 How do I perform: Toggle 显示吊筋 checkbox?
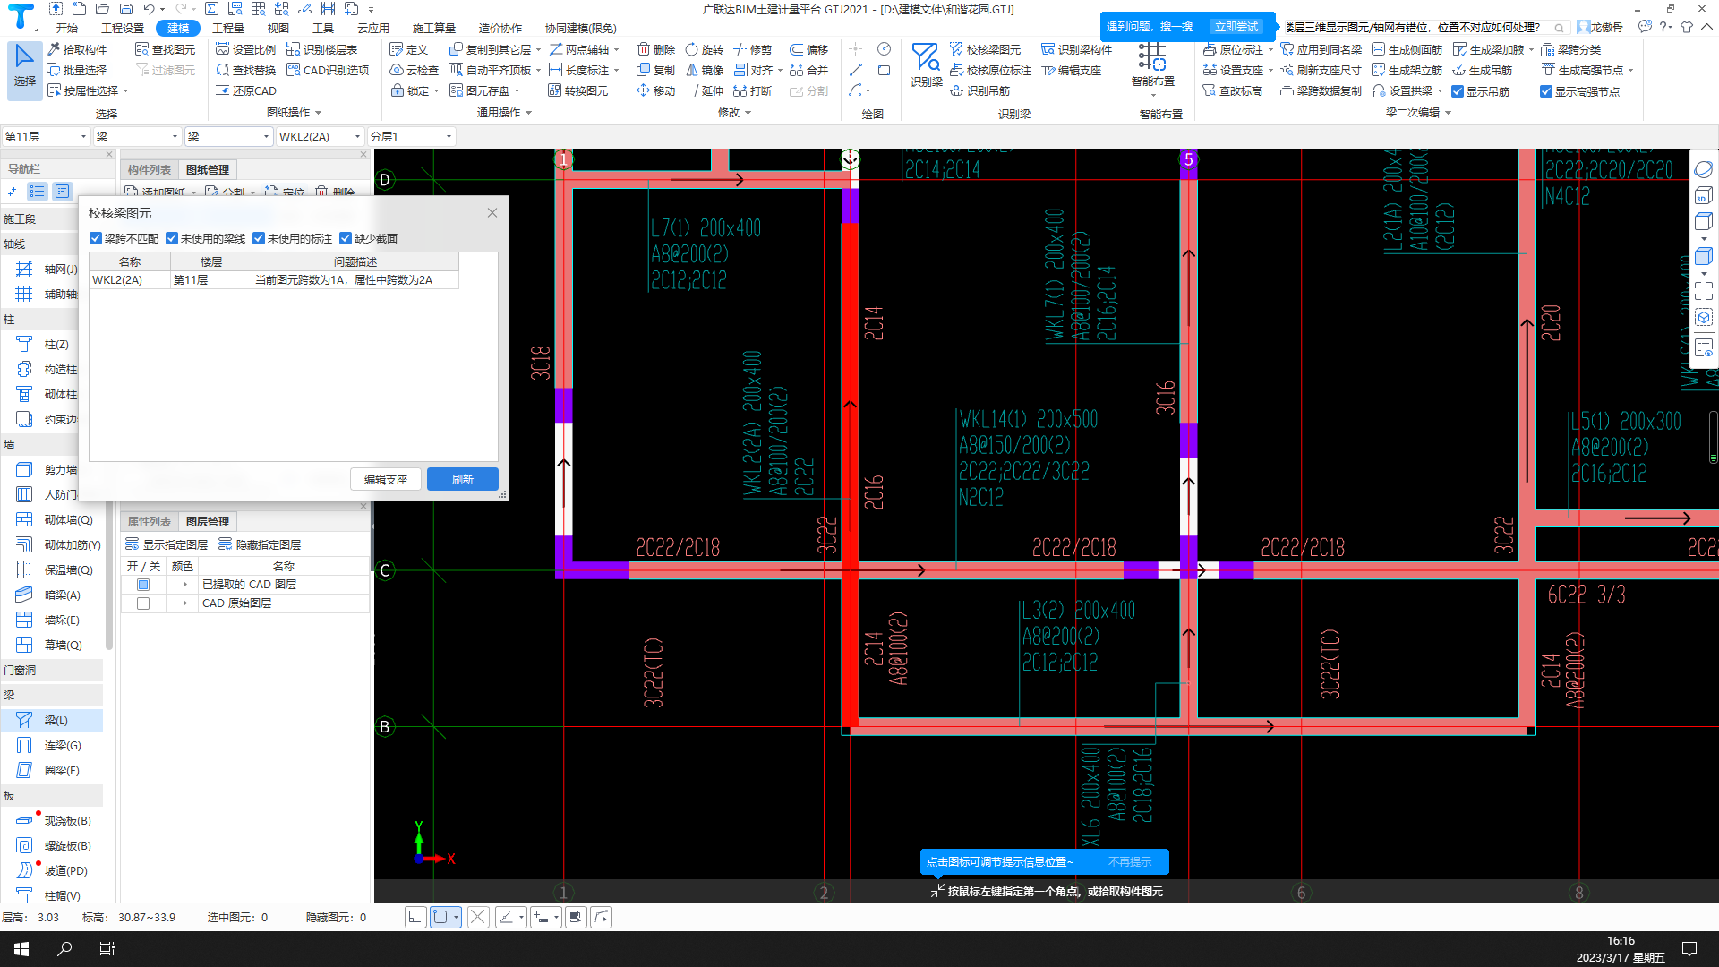pos(1458,91)
